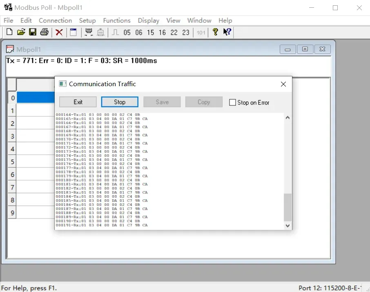This screenshot has height=292, width=370.
Task: Click the Modbus Poll application icon
Action: tap(8, 7)
